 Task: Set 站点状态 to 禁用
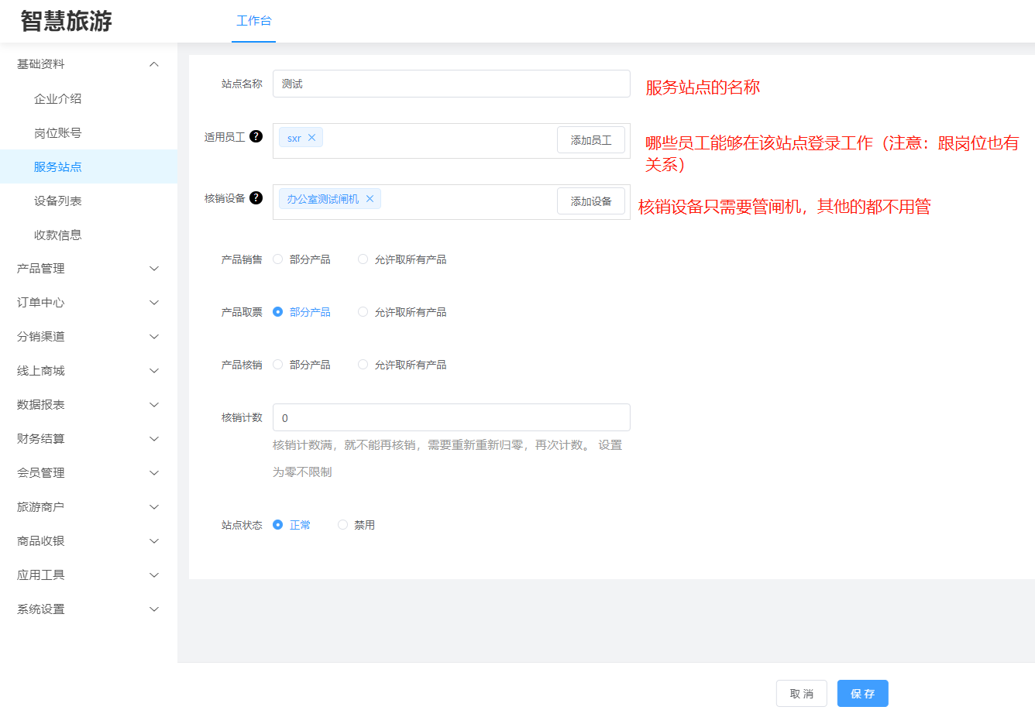tap(342, 525)
